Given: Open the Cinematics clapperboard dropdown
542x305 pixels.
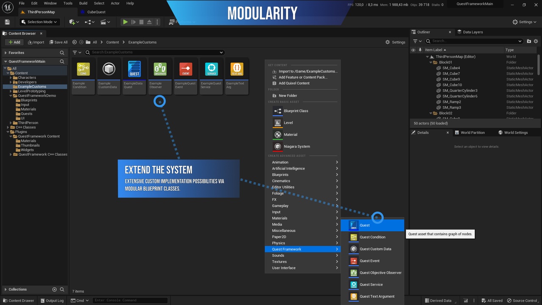Looking at the screenshot, I should [106, 22].
